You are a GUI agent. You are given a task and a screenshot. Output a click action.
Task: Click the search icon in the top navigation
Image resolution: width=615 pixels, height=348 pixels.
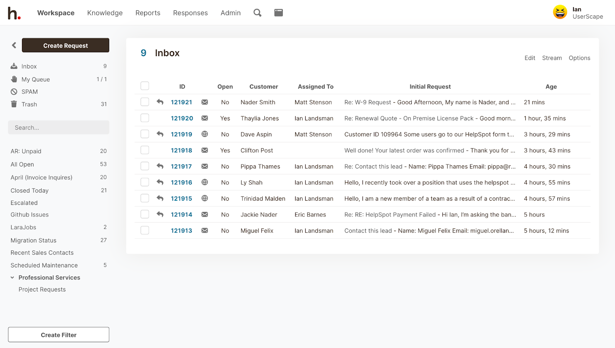coord(257,12)
